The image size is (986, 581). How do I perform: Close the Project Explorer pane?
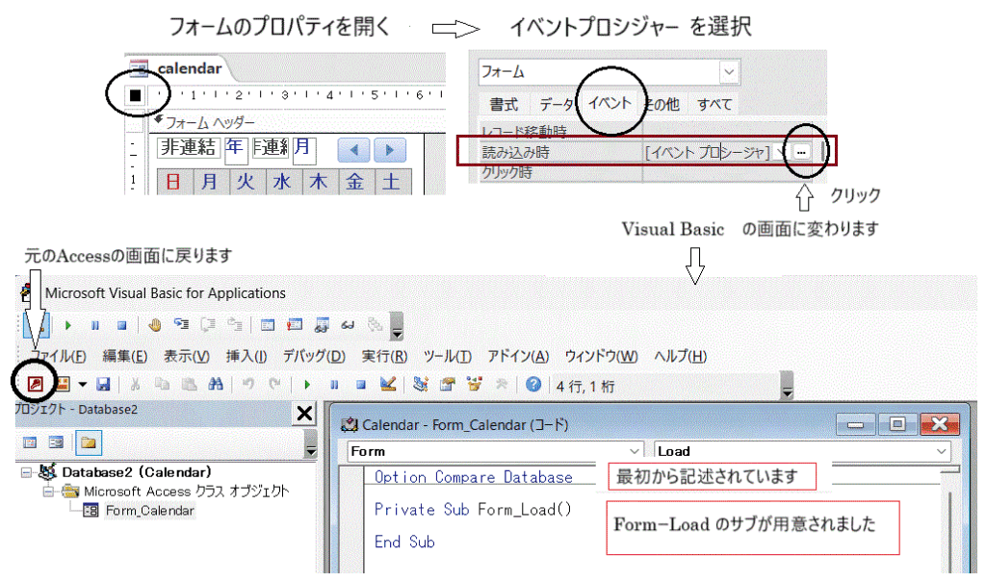304,414
